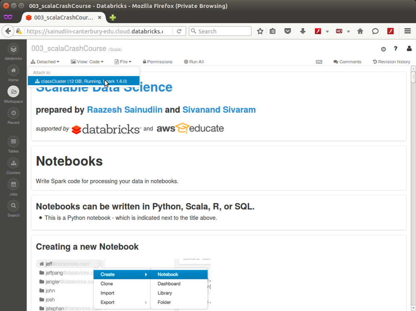Click rightmost red Flash icon
Viewport: 416px width, 311px height.
[x=390, y=31]
